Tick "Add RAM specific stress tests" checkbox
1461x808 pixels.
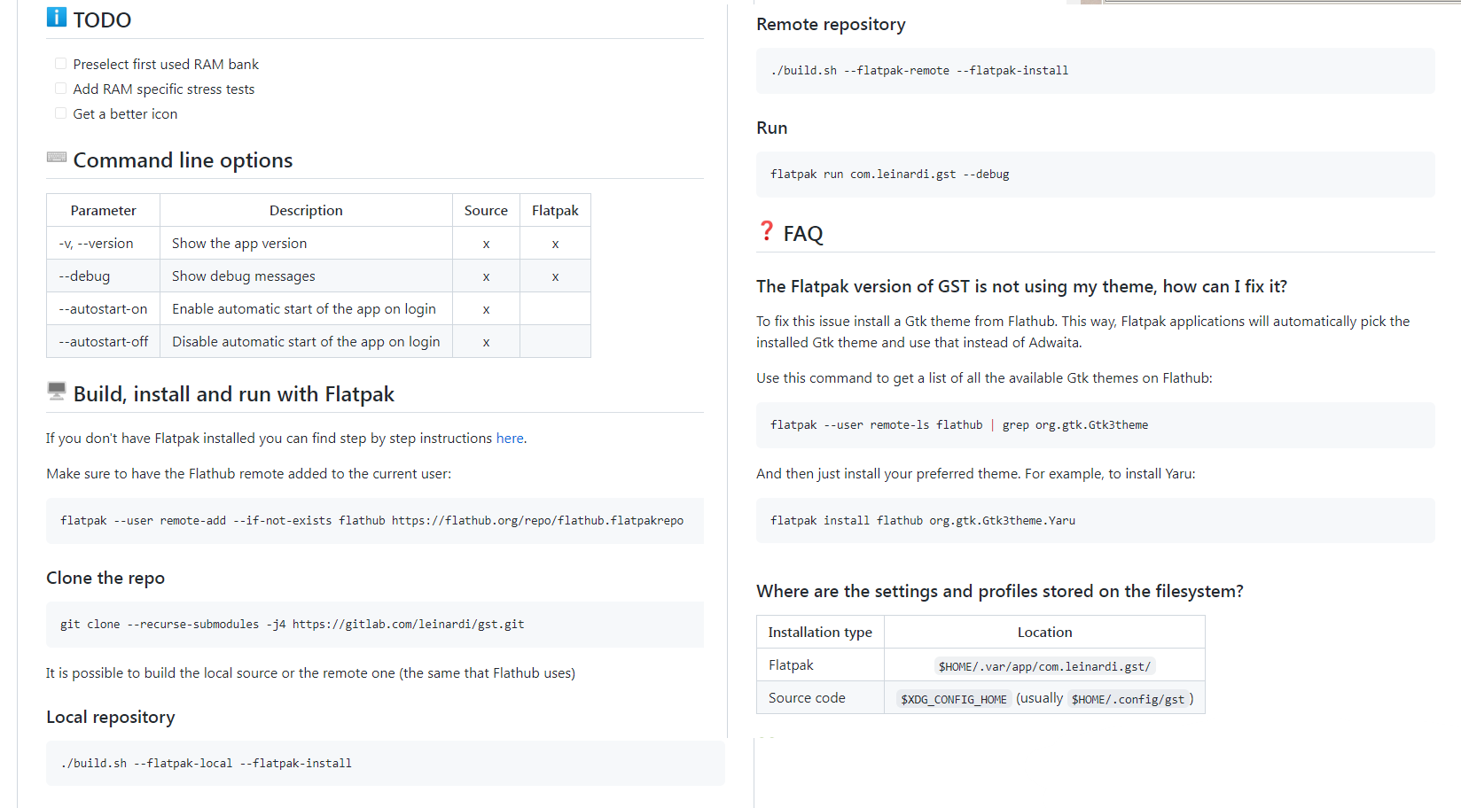61,89
